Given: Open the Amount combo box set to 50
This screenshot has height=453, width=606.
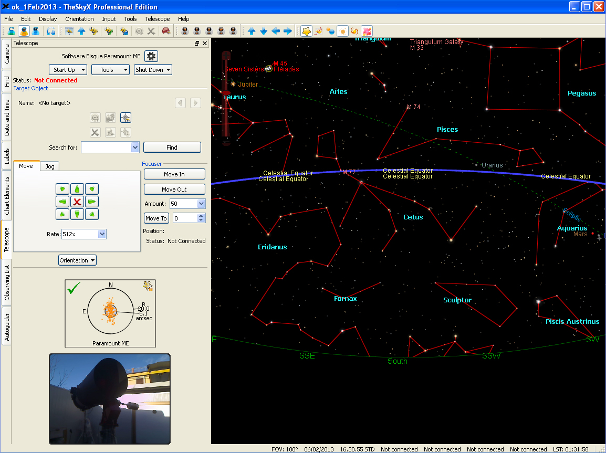Looking at the screenshot, I should (187, 204).
